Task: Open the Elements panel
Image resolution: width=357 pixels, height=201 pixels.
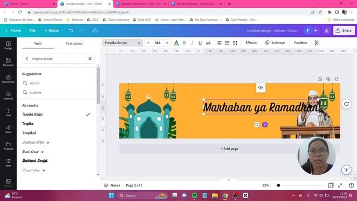Action: tap(8, 62)
